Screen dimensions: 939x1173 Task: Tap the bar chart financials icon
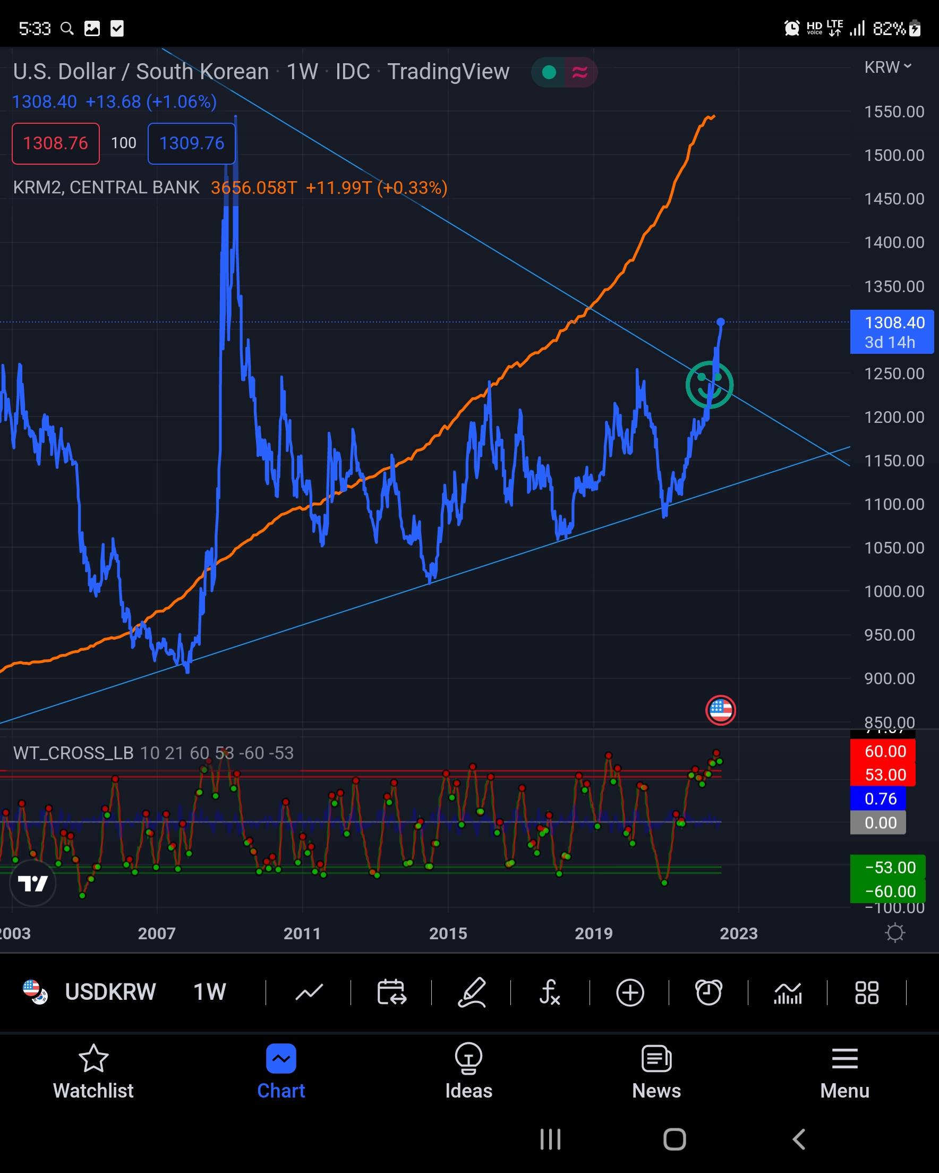(787, 992)
